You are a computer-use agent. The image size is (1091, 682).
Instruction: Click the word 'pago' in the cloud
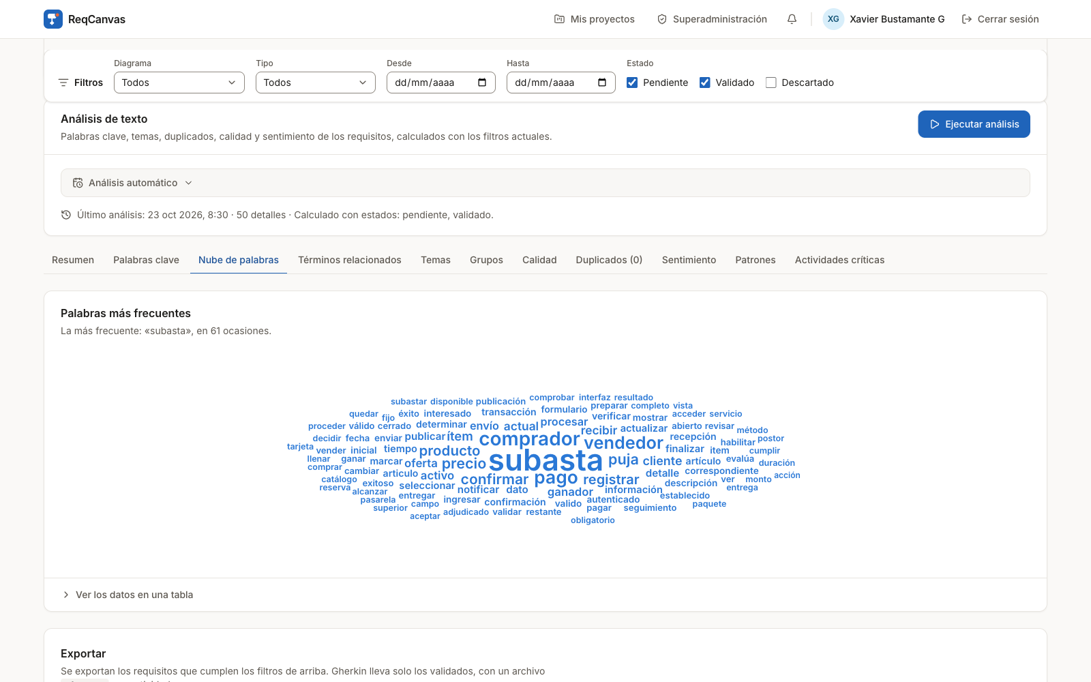tap(556, 479)
